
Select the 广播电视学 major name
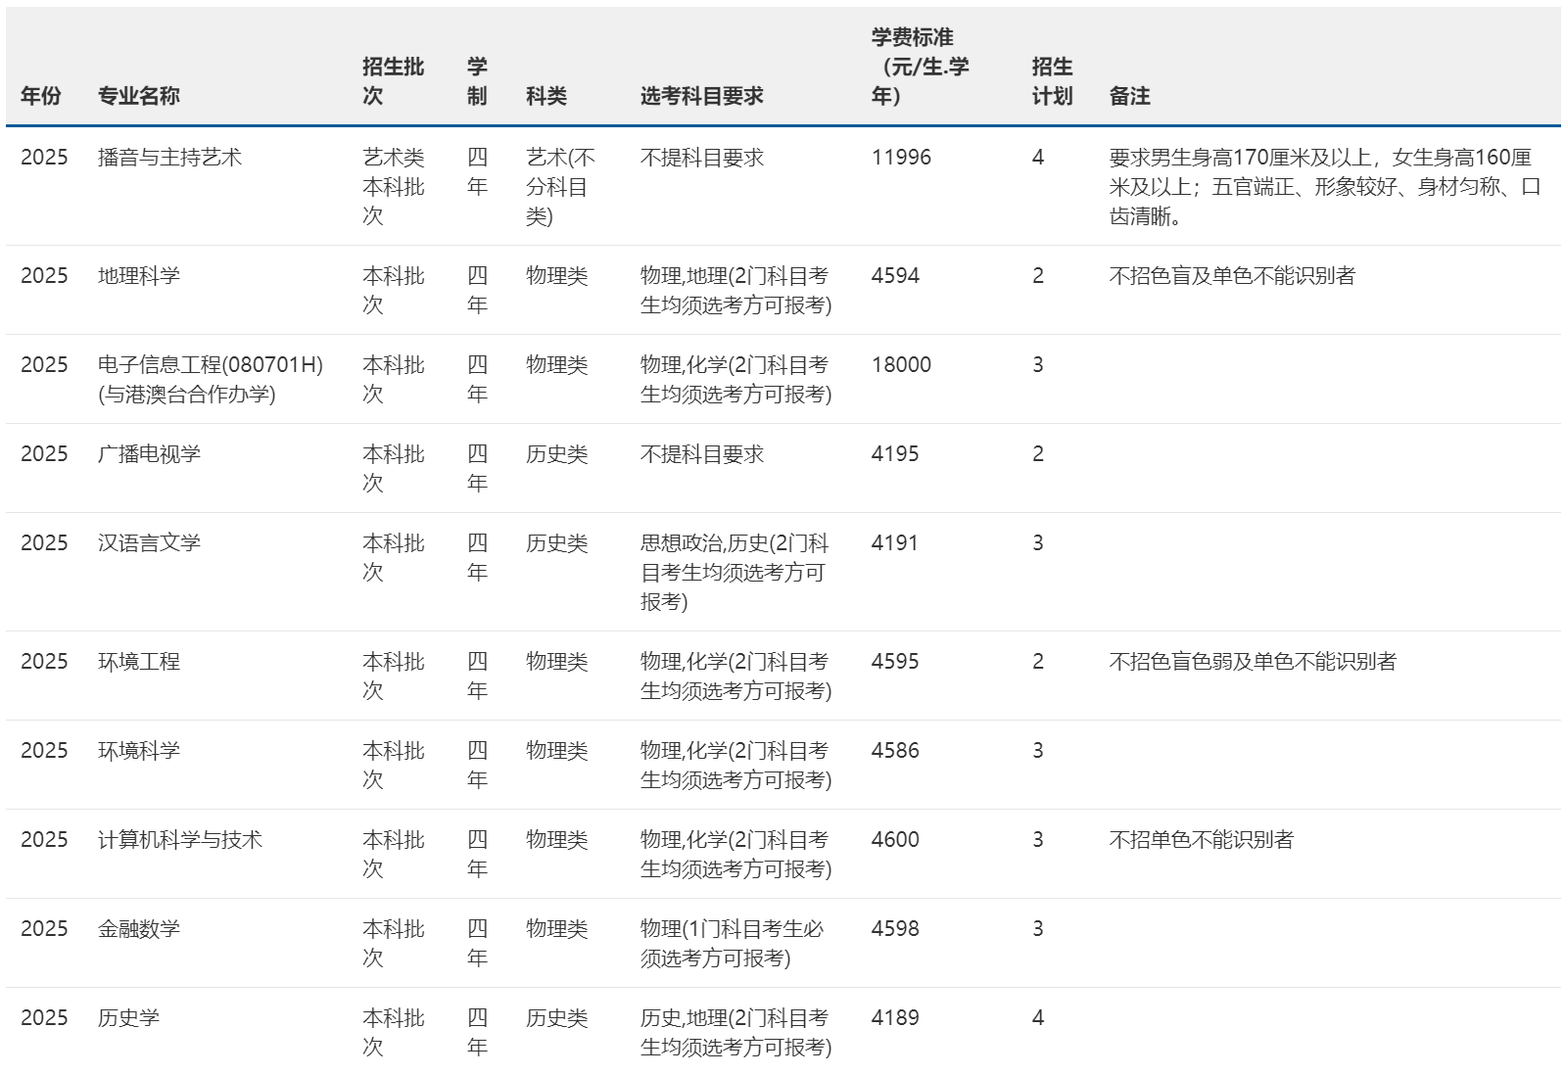click(x=149, y=454)
